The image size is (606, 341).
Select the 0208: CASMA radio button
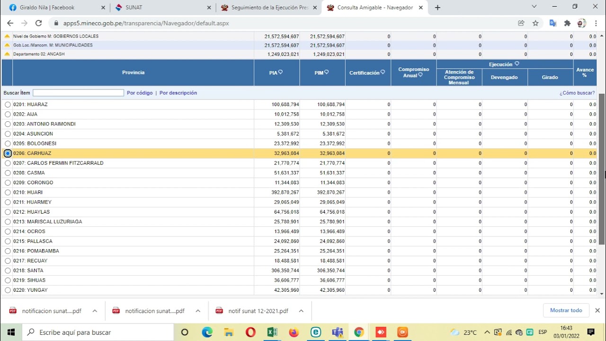click(8, 173)
